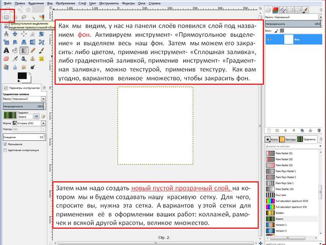This screenshot has width=326, height=245.
Task: Enable Адаптивная интерполяция checkbox
Action: pyautogui.click(x=5, y=150)
